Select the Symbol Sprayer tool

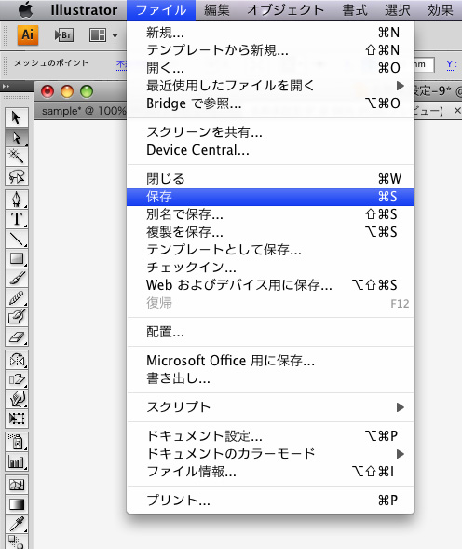tap(17, 442)
